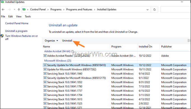Open the recent locations chevron
This screenshot has height=109, width=191.
tap(14, 9)
